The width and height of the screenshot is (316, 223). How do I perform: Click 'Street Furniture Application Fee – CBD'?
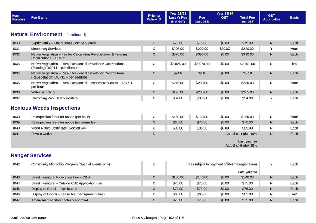pyautogui.click(x=61, y=177)
